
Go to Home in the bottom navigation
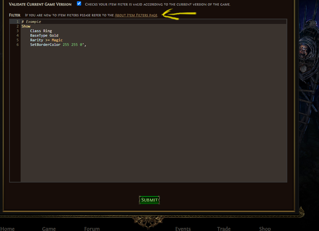[x=8, y=229]
